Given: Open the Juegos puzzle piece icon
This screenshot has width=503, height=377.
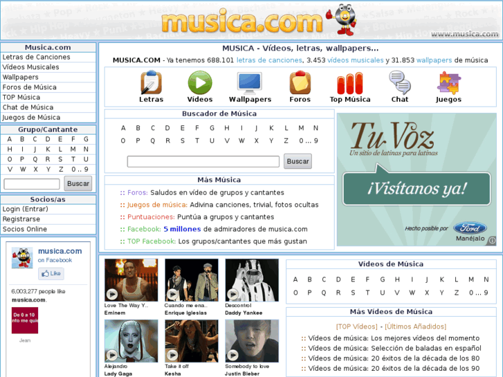Looking at the screenshot, I should click(448, 83).
